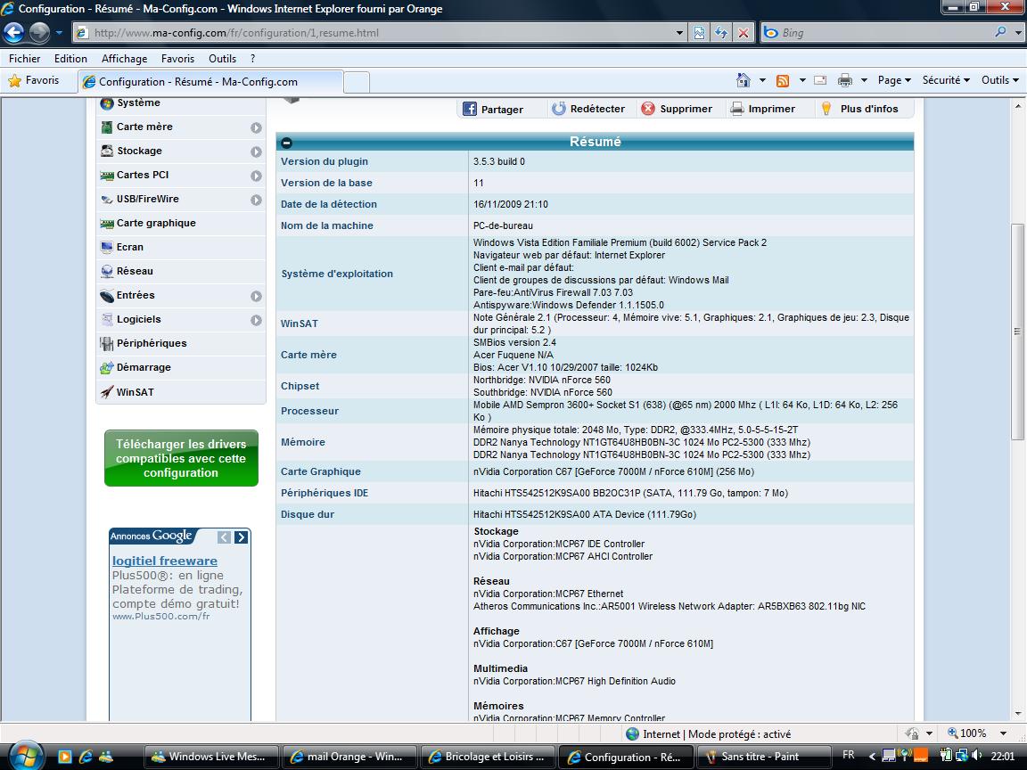Go back with the browser Back arrow
Image resolution: width=1027 pixels, height=770 pixels.
click(x=13, y=32)
